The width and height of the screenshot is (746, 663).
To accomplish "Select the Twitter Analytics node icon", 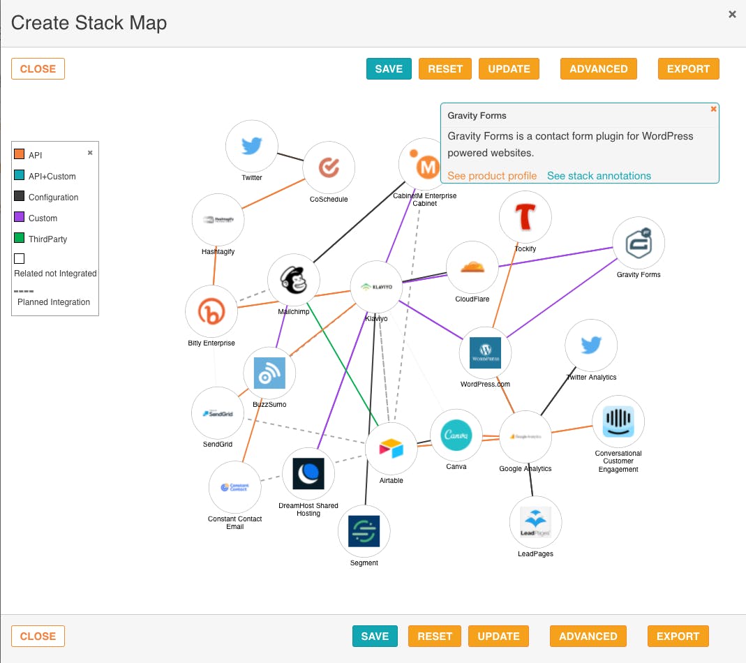I will coord(591,345).
